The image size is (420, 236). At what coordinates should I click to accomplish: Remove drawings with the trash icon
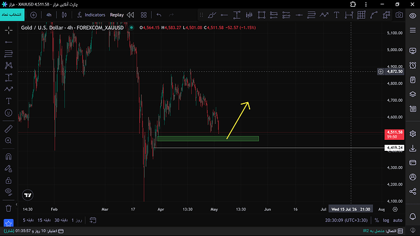[x=9, y=208]
